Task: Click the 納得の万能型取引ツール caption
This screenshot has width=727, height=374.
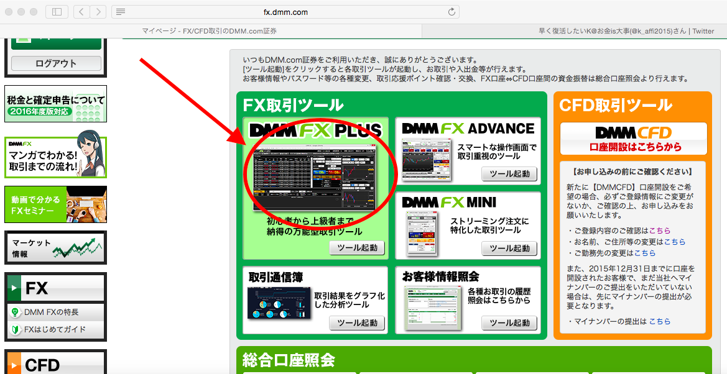Action: pyautogui.click(x=314, y=231)
